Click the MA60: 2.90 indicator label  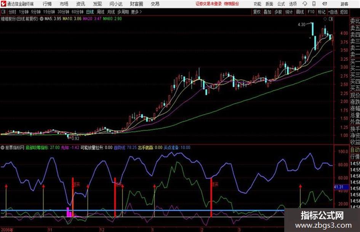pyautogui.click(x=112, y=19)
